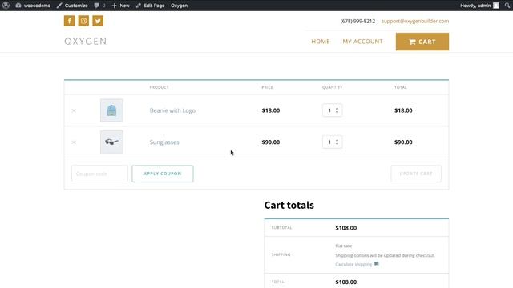View comments from the admin bar

coord(99,6)
